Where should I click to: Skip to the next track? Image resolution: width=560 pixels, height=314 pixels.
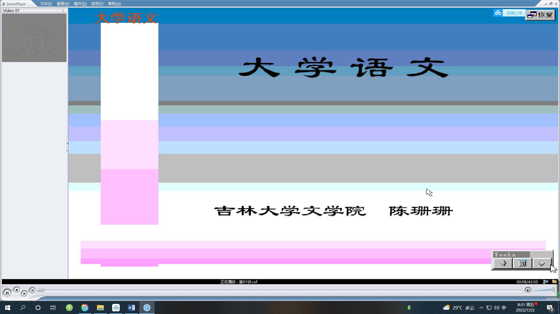point(32,290)
